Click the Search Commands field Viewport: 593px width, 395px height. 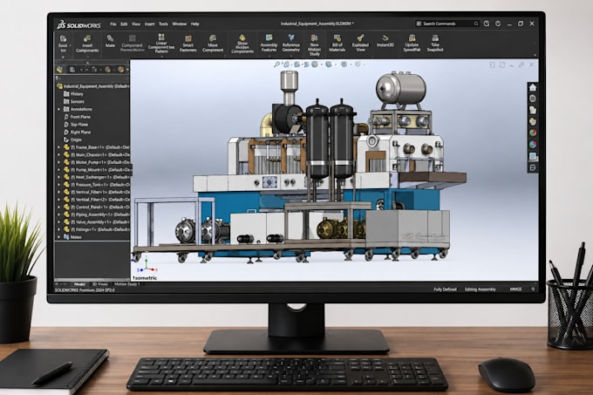pyautogui.click(x=447, y=24)
